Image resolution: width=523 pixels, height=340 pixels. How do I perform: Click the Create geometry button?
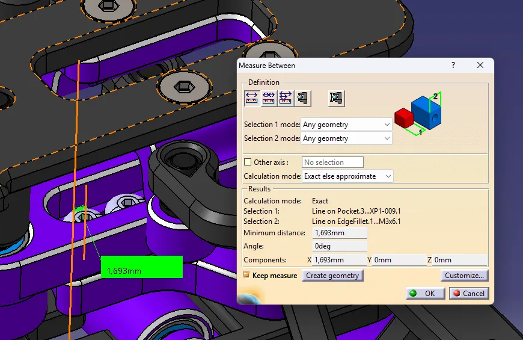(332, 276)
